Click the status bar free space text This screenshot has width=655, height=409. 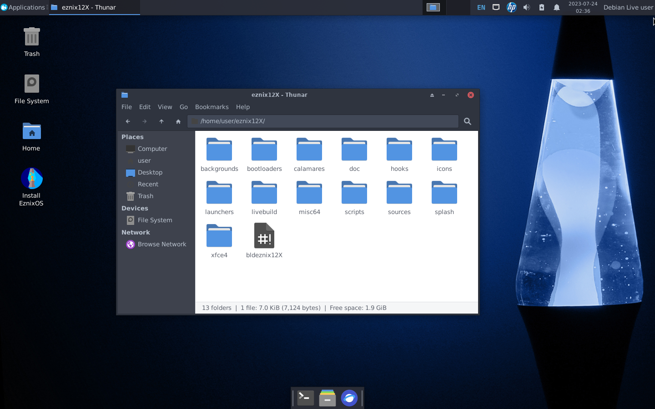click(358, 308)
